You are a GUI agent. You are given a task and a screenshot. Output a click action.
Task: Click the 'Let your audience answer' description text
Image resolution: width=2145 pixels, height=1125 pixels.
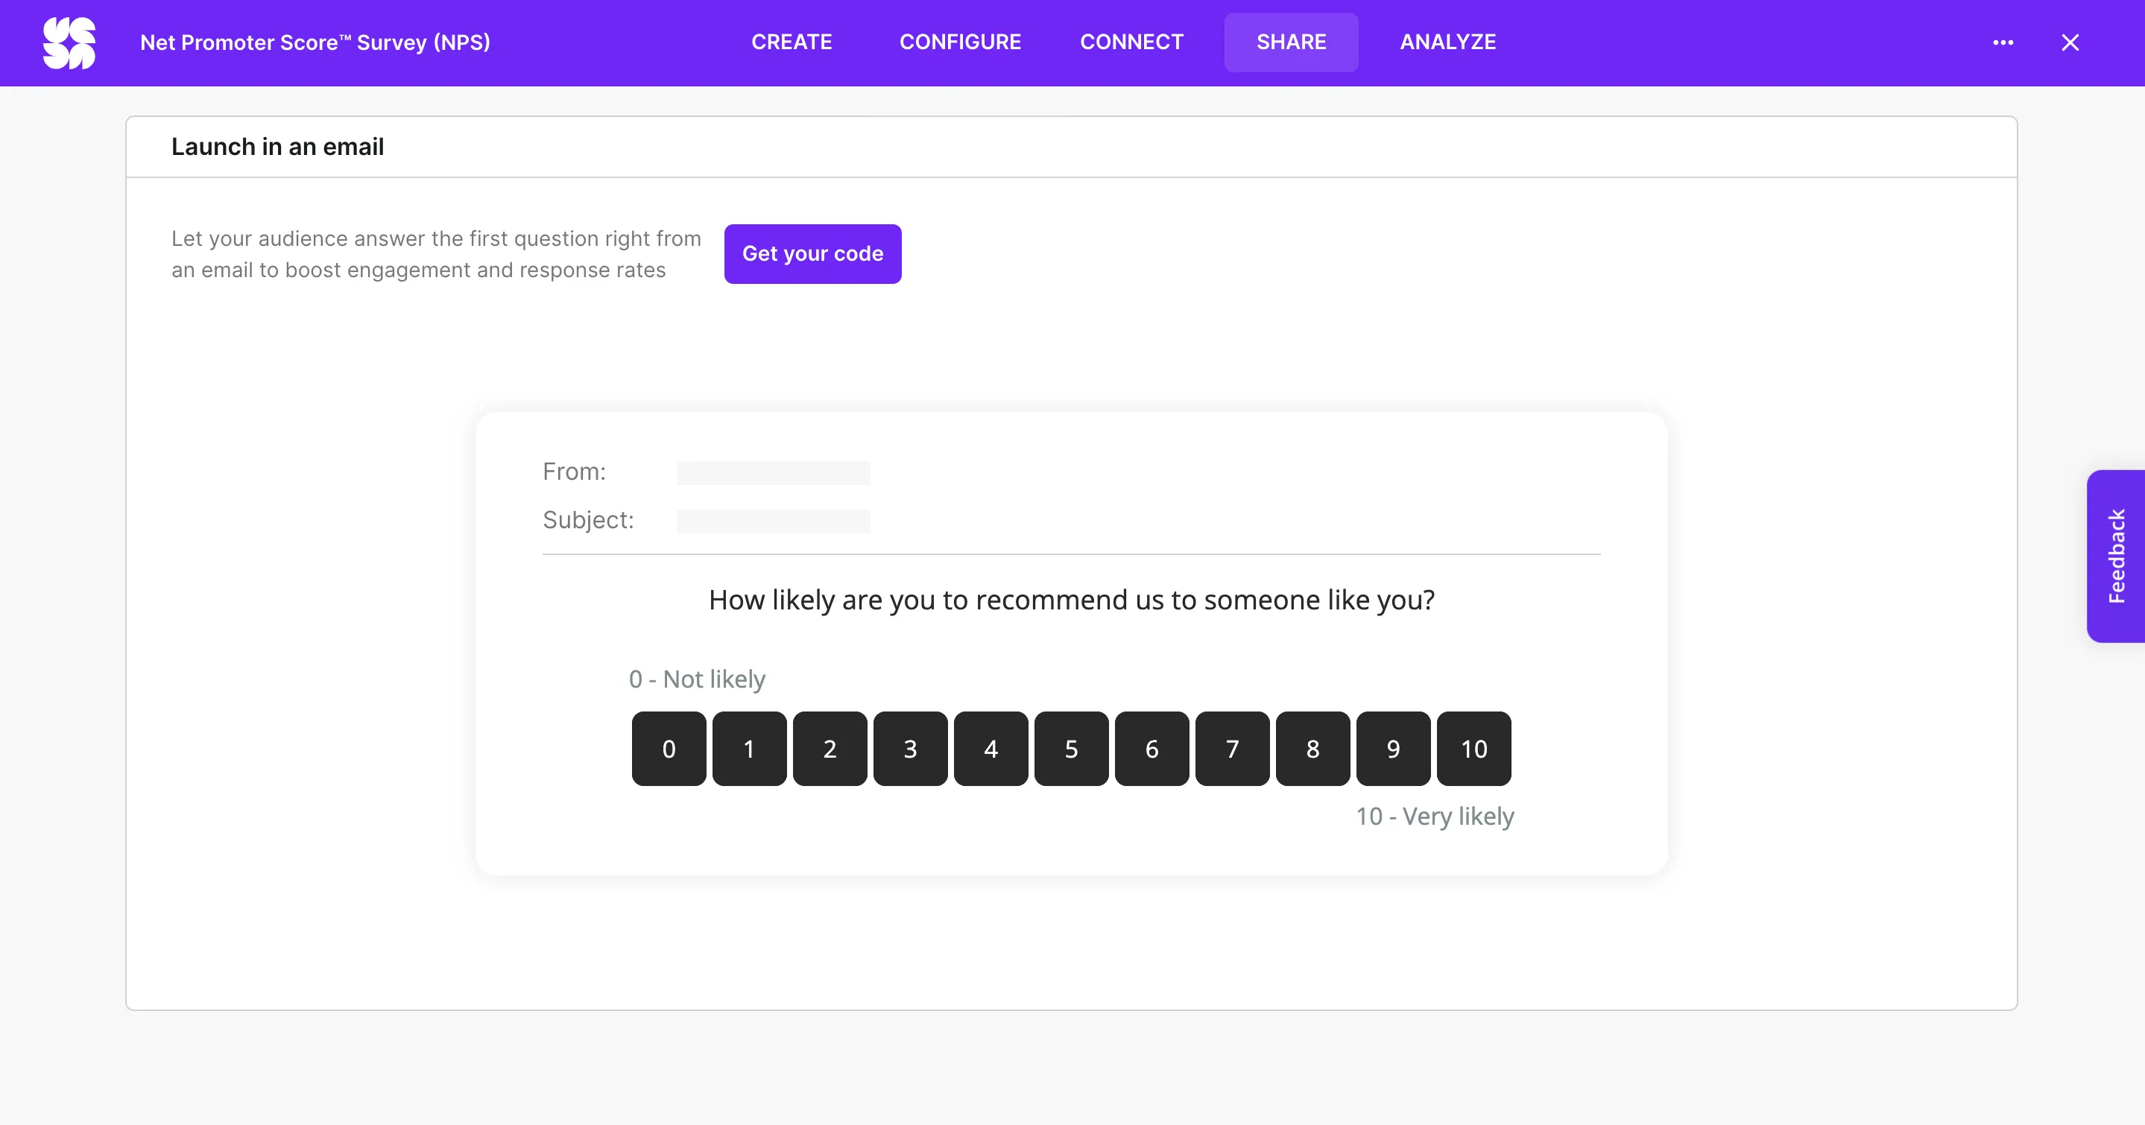coord(435,254)
